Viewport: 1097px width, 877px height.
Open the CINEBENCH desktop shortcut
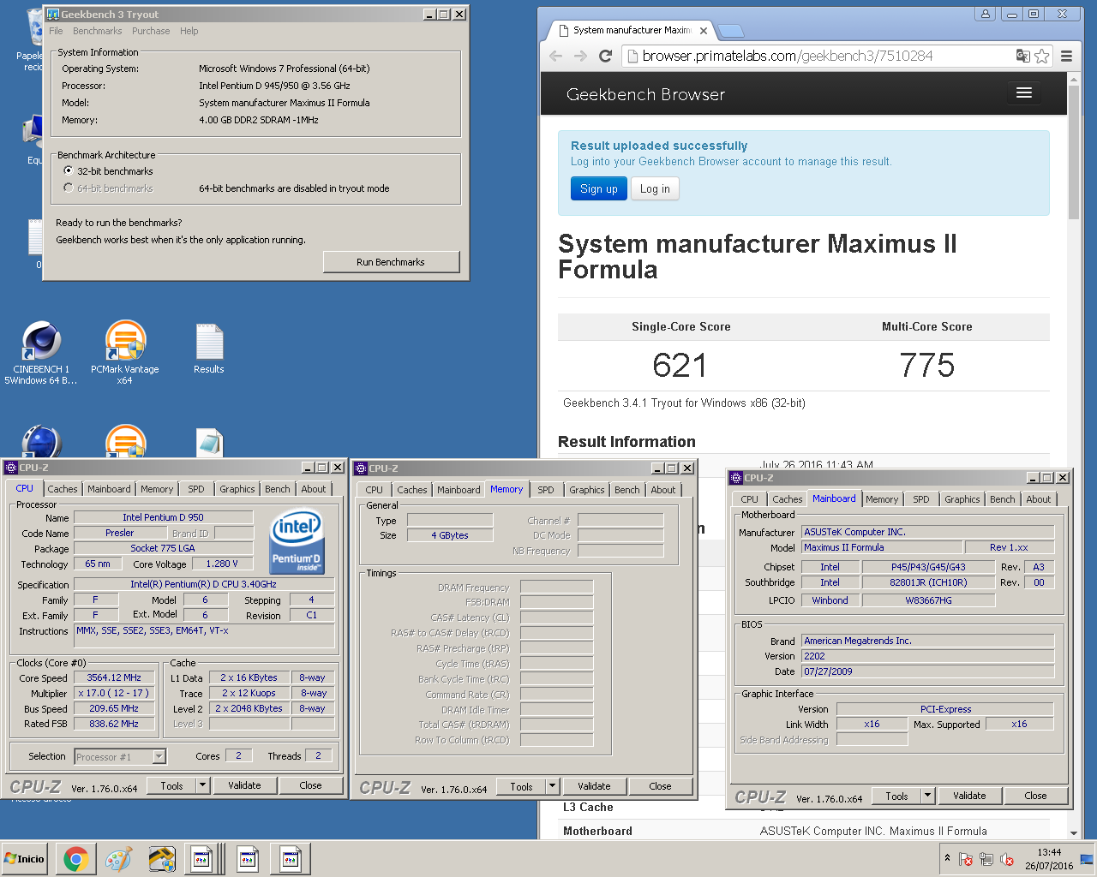pyautogui.click(x=41, y=352)
